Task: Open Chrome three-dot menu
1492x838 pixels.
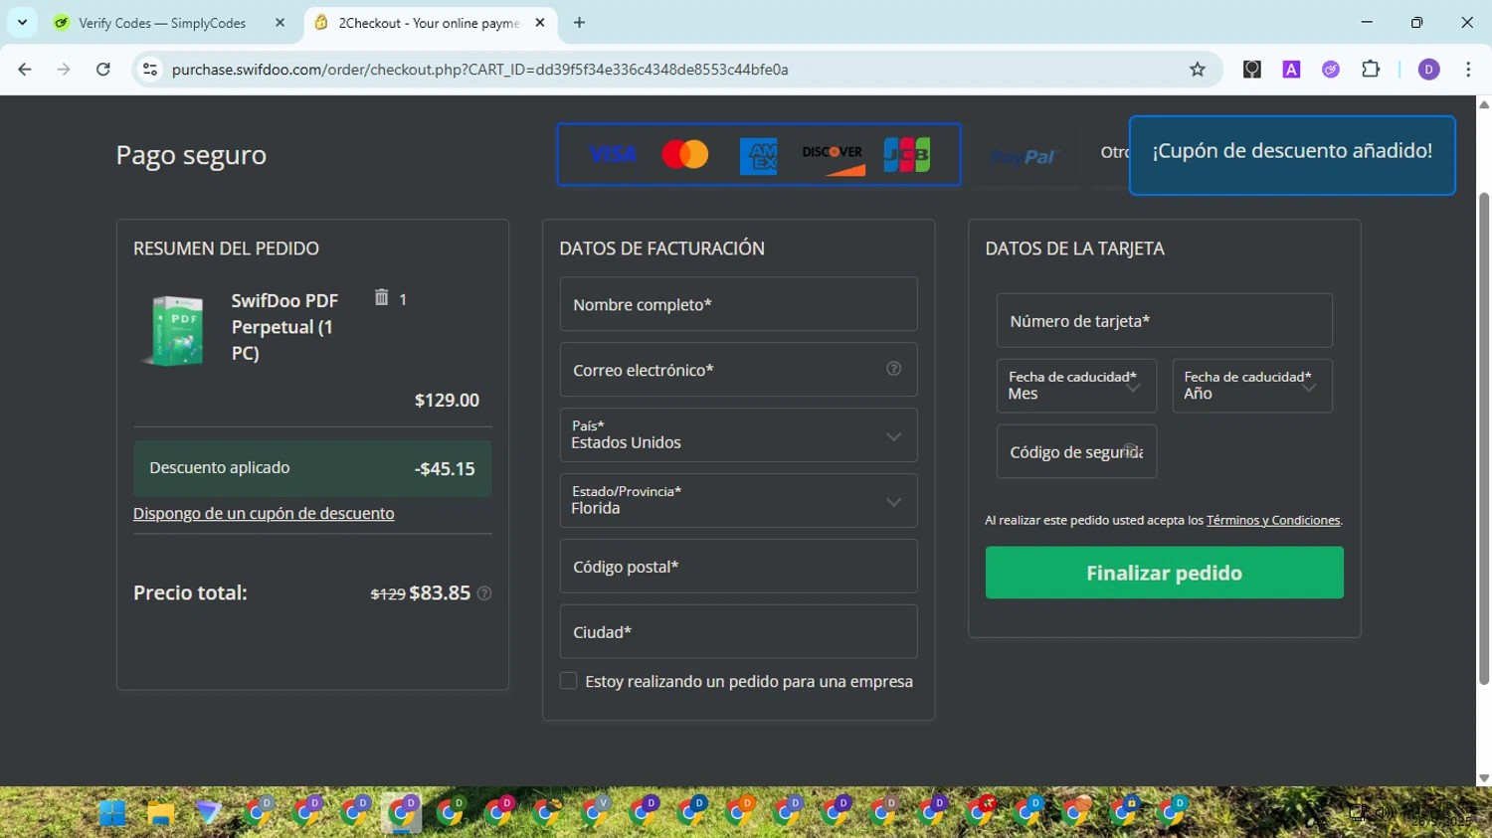Action: click(x=1468, y=70)
